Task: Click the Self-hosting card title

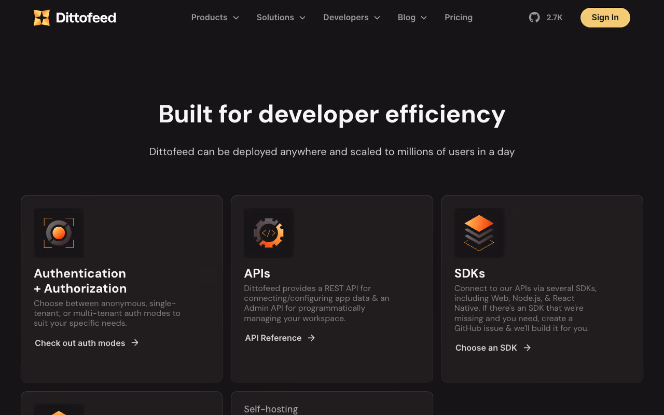Action: [271, 409]
